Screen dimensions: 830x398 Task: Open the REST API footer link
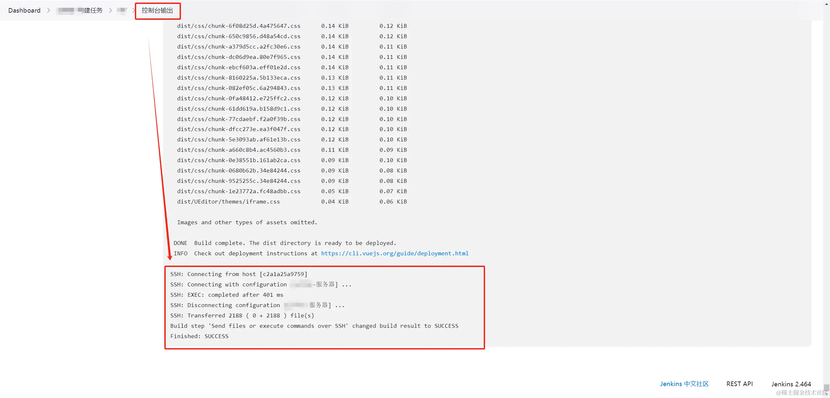point(739,384)
